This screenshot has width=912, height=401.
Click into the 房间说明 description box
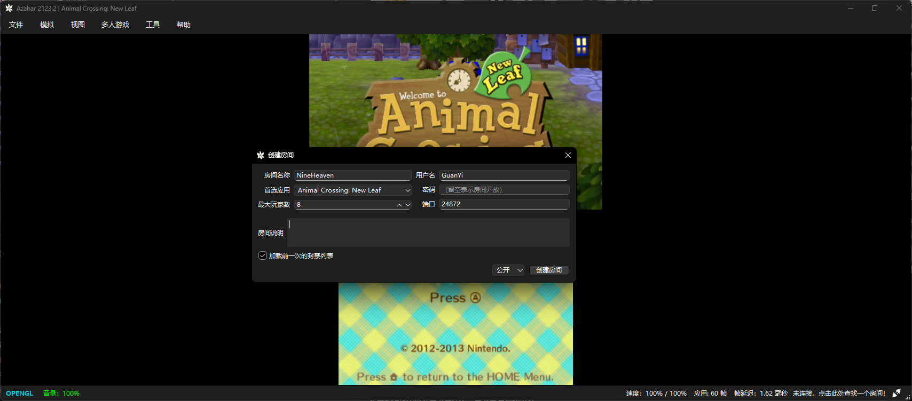tap(429, 232)
